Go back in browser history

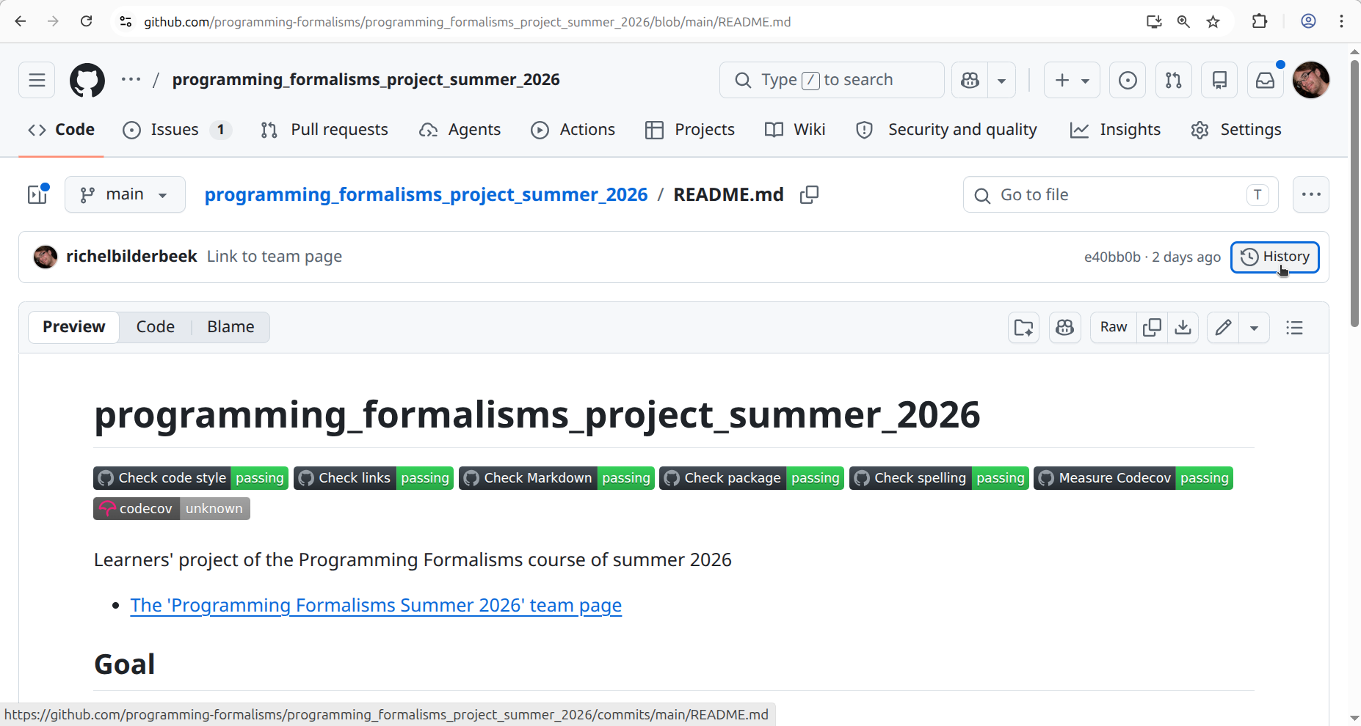point(21,21)
